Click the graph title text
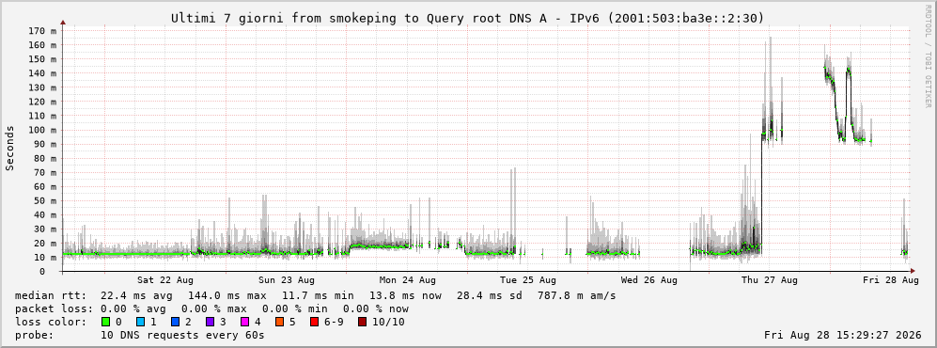Viewport: 937px width, 348px height. (x=468, y=19)
